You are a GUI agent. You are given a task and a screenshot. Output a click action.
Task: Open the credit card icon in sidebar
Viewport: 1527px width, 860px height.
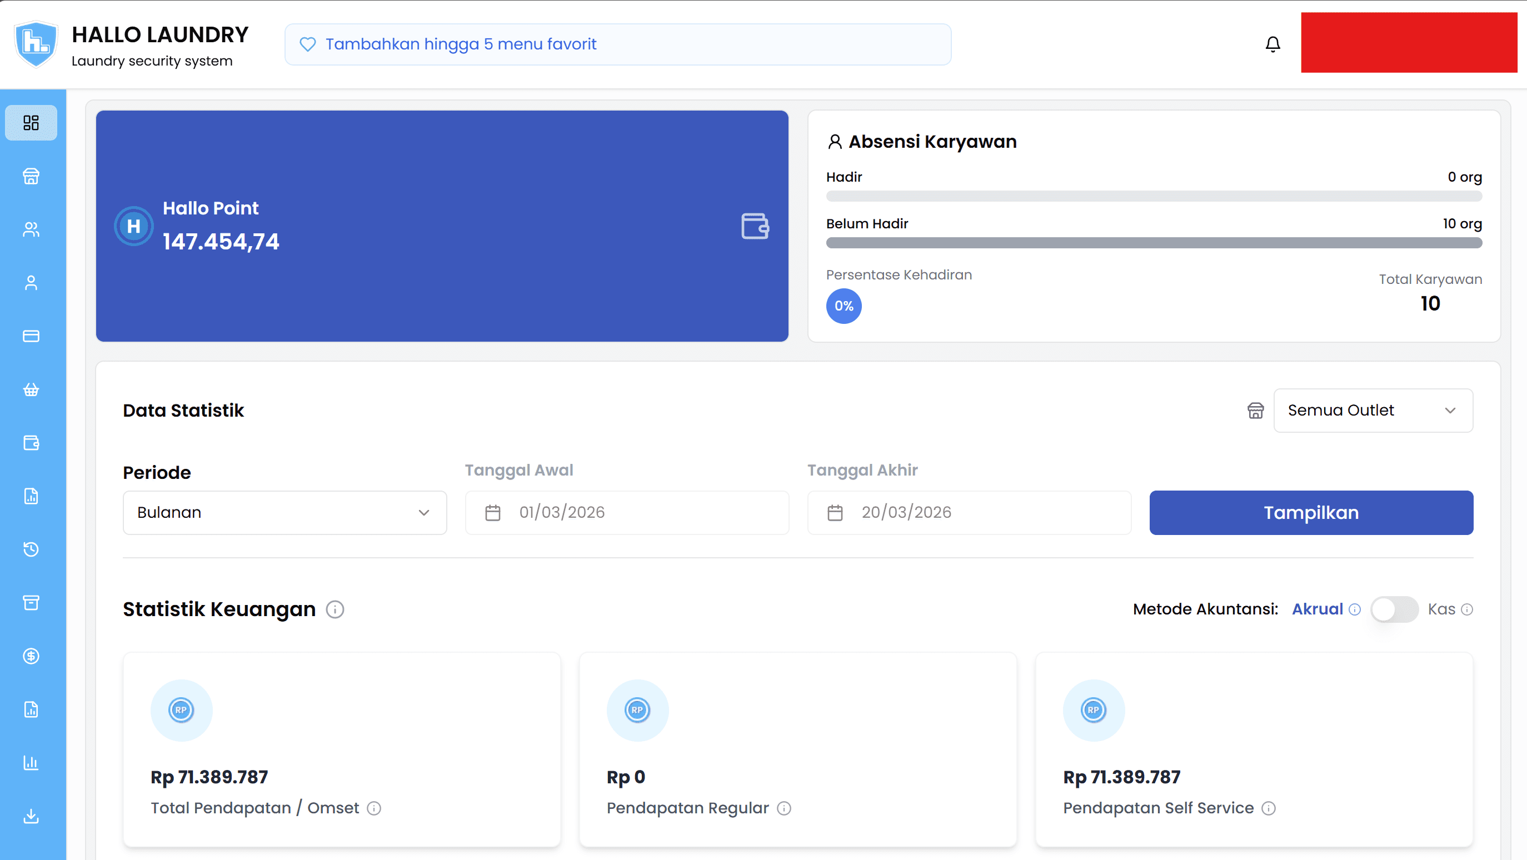pos(31,336)
